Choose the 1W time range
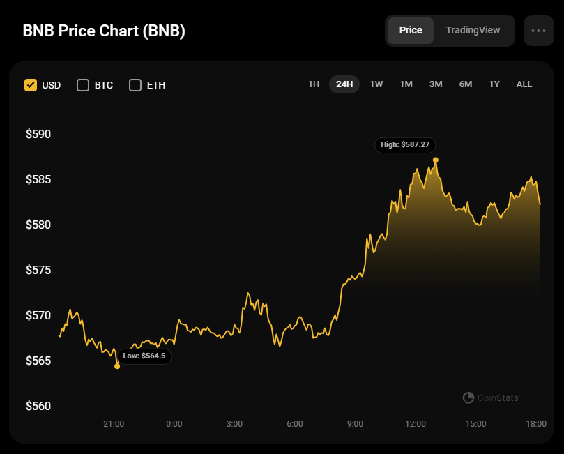The height and width of the screenshot is (454, 564). click(x=376, y=84)
